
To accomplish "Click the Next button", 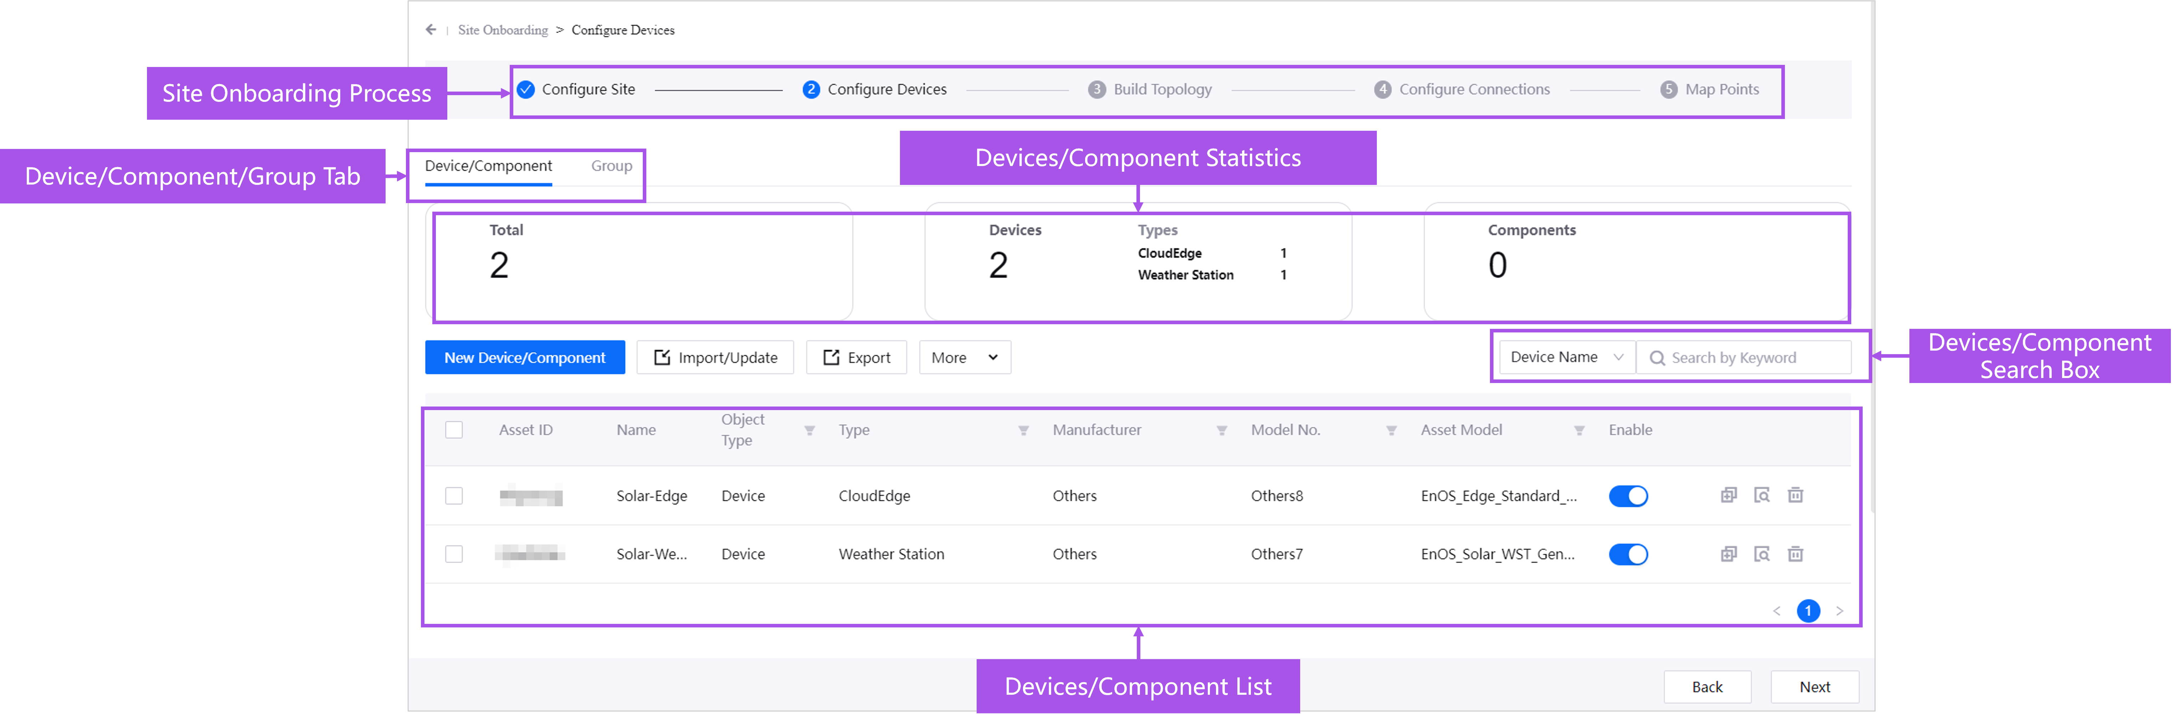I will (x=1814, y=687).
